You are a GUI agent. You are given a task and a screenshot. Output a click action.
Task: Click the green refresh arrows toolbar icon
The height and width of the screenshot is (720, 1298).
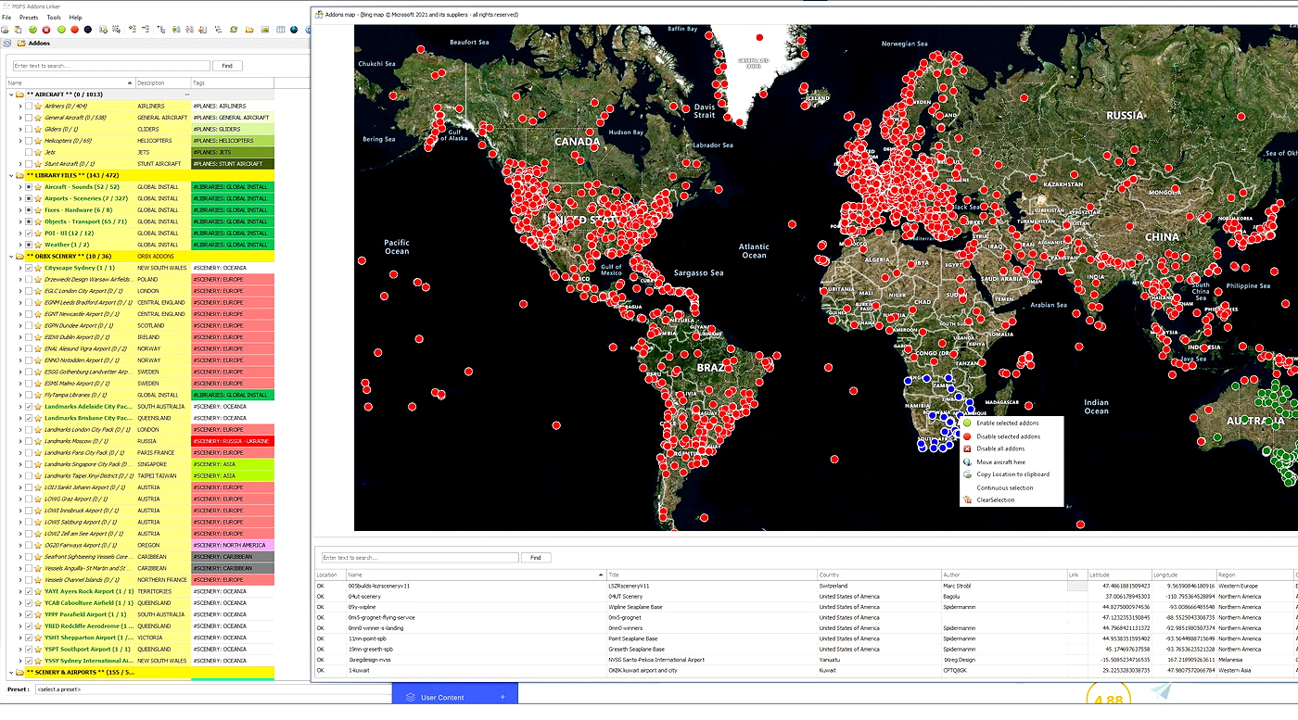point(234,30)
